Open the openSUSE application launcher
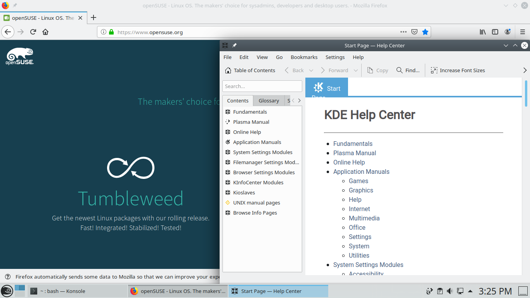Image resolution: width=530 pixels, height=298 pixels. pos(7,291)
